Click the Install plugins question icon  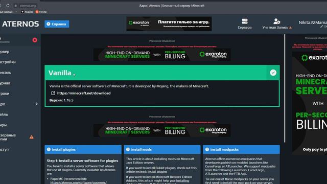pos(49,149)
